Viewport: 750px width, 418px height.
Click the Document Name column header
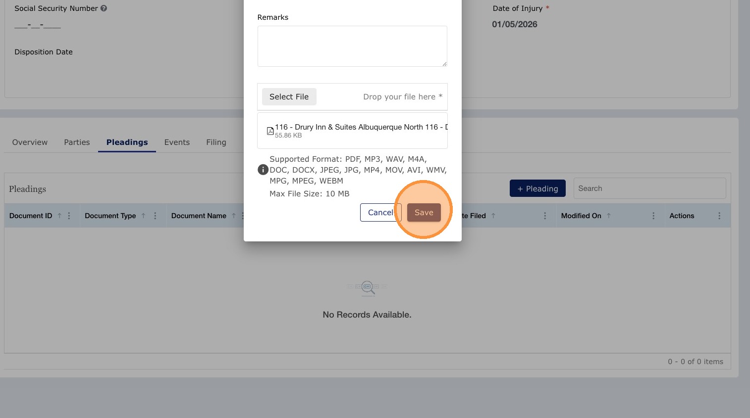point(199,216)
